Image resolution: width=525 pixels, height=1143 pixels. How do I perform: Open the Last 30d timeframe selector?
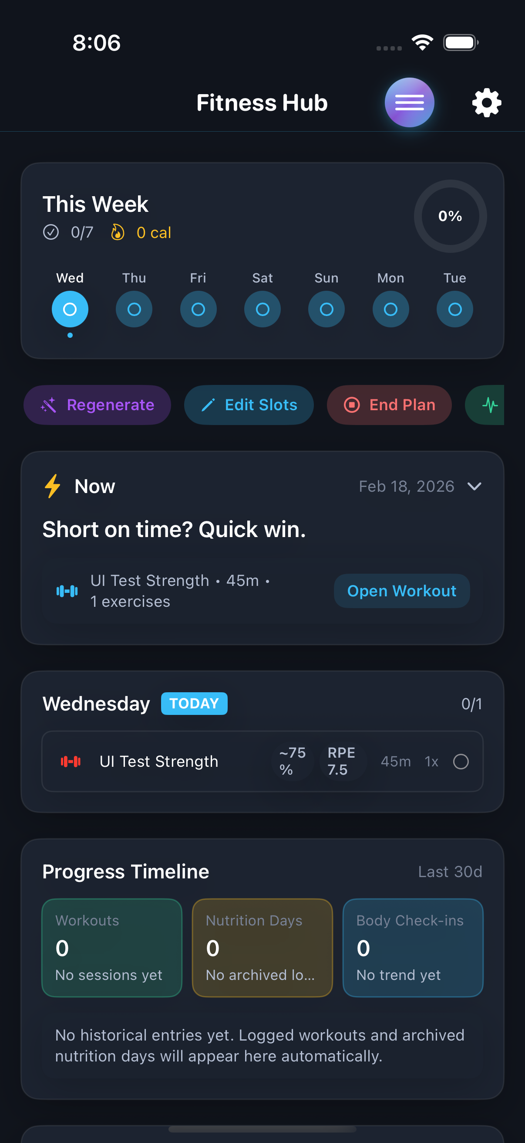click(451, 871)
